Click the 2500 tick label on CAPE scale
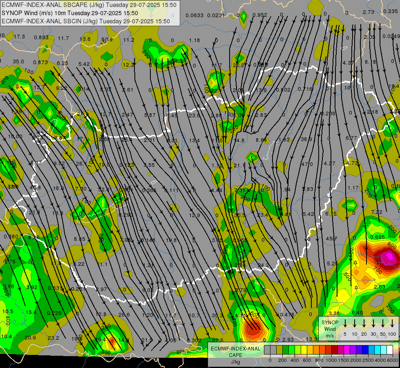Viewport: 400px width, 368px height. point(368,360)
